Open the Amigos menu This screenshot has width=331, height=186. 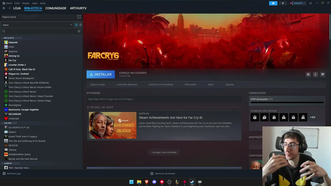click(26, 3)
